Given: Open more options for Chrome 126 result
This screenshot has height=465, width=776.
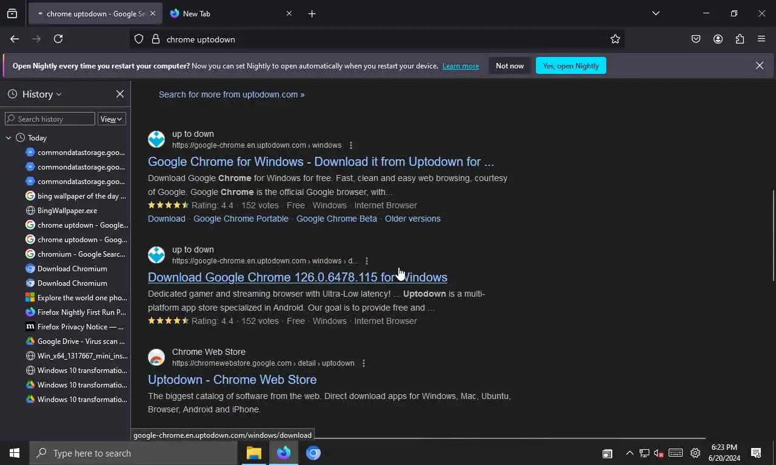Looking at the screenshot, I should (366, 261).
